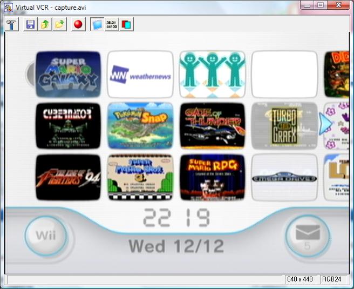
Task: Open the Cybernator channel tile
Action: 68,126
